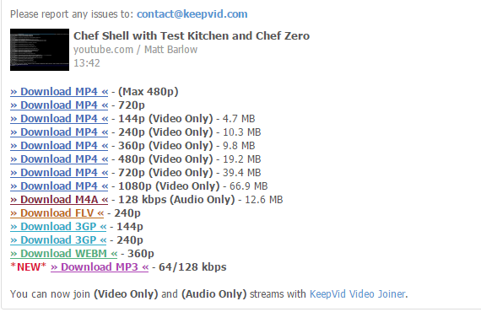Download MP4 360p Video Only 9.8 MB
Screen dimensions: 481x312
pos(59,146)
